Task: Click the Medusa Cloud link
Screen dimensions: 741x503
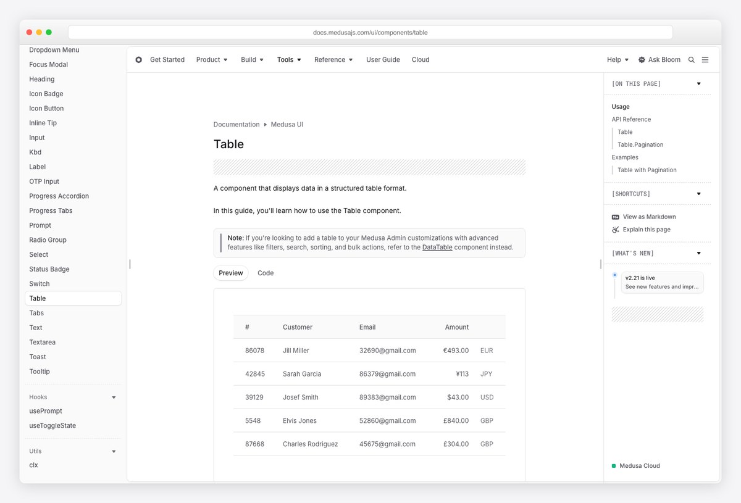Action: coord(640,466)
